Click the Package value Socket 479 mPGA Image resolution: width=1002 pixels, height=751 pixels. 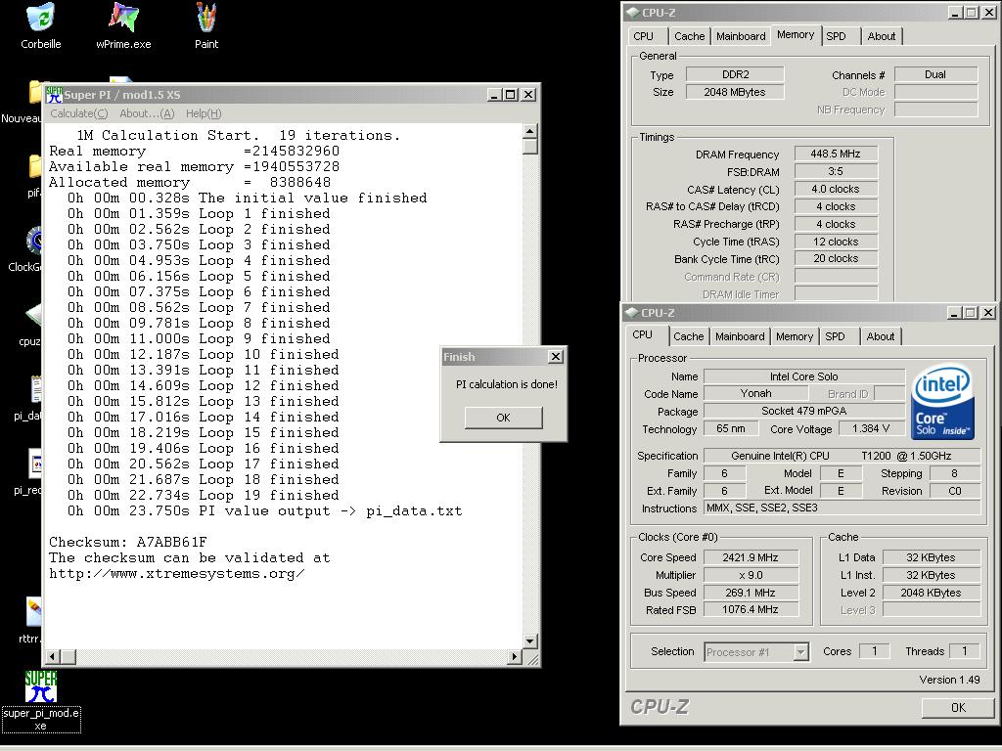pos(804,411)
